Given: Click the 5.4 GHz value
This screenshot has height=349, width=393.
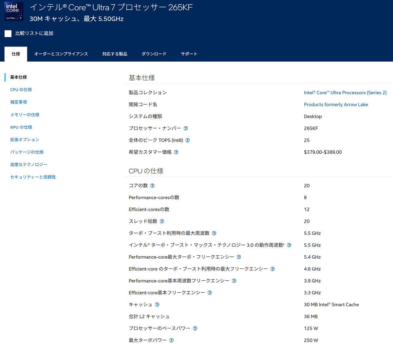Looking at the screenshot, I should pos(312,257).
